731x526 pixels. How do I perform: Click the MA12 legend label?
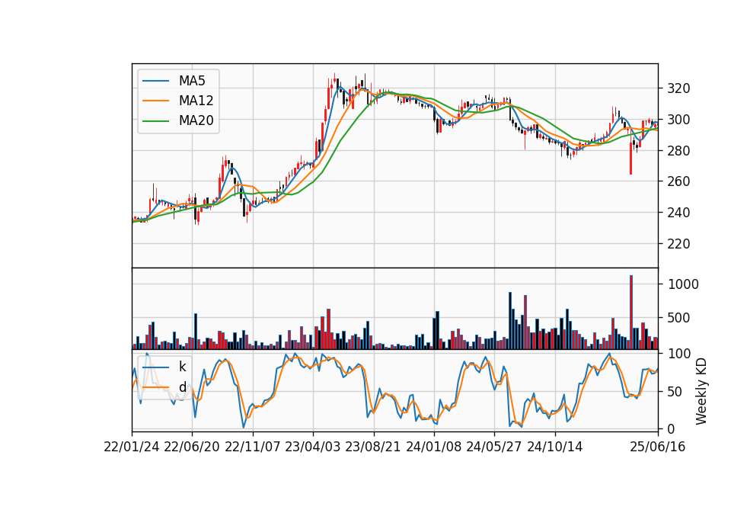(196, 101)
